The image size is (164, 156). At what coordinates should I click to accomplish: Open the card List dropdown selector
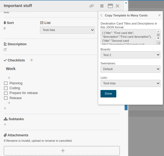point(67,30)
